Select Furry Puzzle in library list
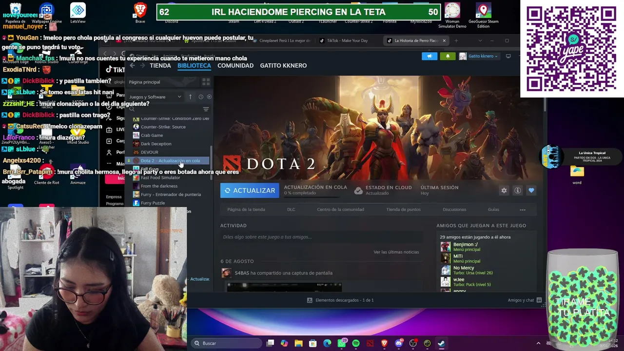The image size is (624, 351). click(153, 203)
